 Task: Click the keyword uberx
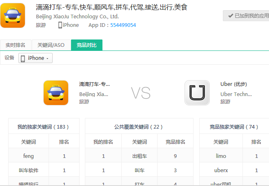pyautogui.click(x=220, y=170)
